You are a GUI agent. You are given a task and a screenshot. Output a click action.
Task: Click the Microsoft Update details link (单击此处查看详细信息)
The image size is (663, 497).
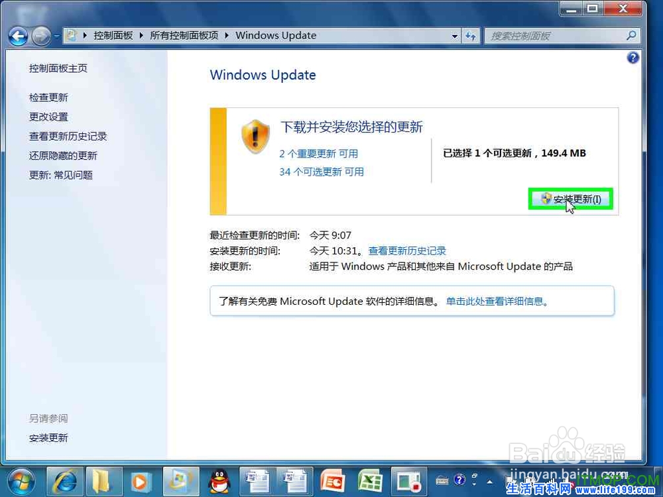(x=497, y=302)
